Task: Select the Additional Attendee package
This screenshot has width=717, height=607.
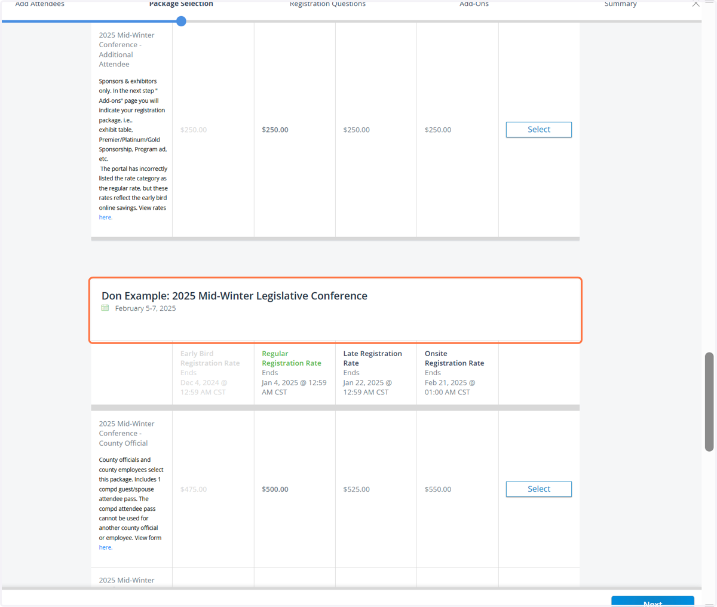Action: click(x=539, y=130)
